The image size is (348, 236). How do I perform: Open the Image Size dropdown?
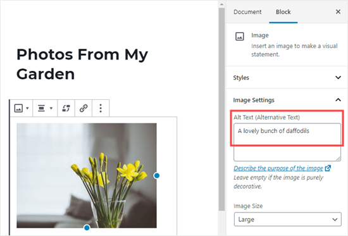(x=288, y=220)
